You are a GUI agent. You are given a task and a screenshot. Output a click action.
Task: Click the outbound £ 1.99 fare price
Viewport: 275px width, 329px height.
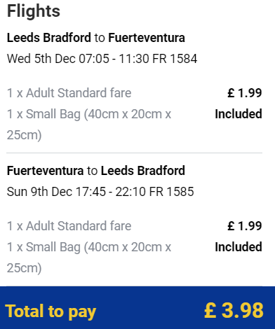(x=245, y=93)
